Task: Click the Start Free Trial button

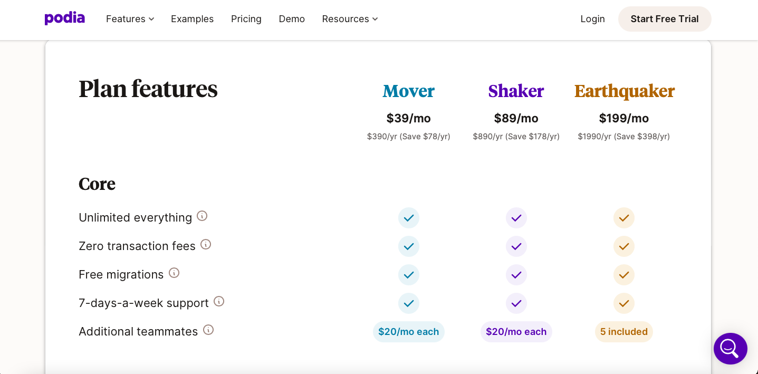Action: 664,19
